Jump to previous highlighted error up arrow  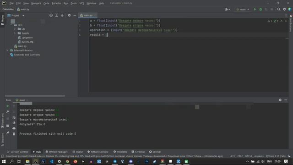[282, 21]
